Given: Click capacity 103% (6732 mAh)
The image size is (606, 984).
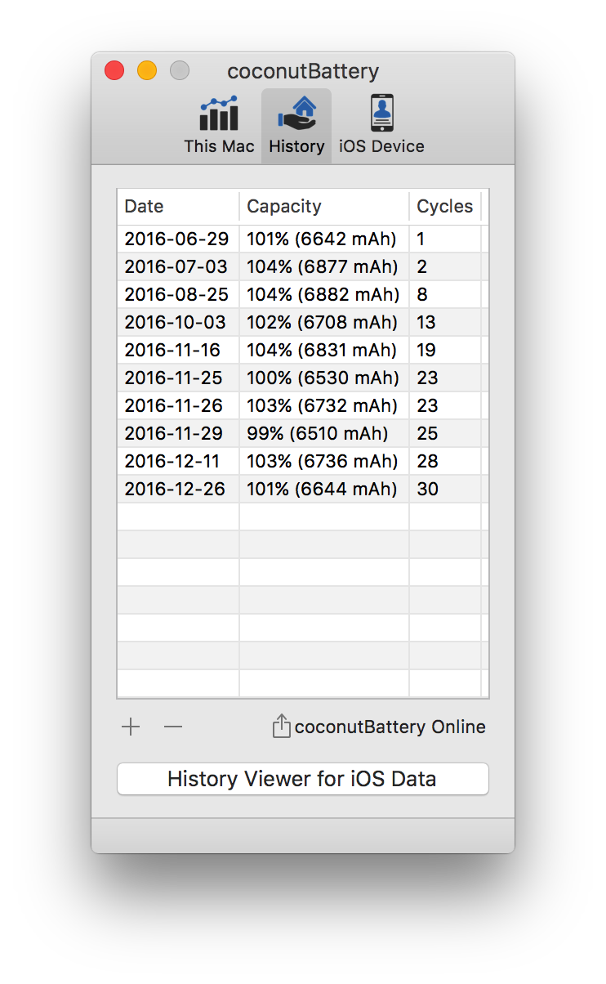Looking at the screenshot, I should click(323, 405).
